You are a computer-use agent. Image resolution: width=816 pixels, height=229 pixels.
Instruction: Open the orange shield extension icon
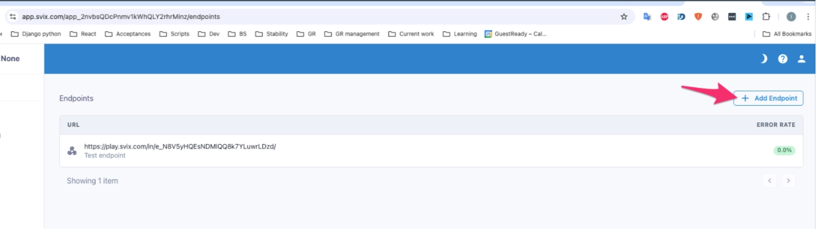tap(698, 17)
